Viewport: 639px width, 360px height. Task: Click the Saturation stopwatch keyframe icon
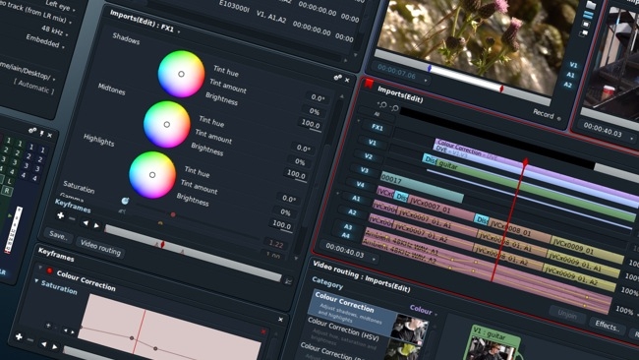[125, 201]
